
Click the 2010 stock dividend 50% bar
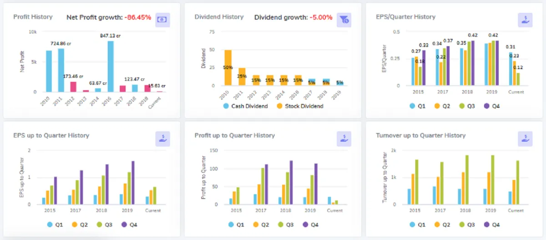(228, 67)
